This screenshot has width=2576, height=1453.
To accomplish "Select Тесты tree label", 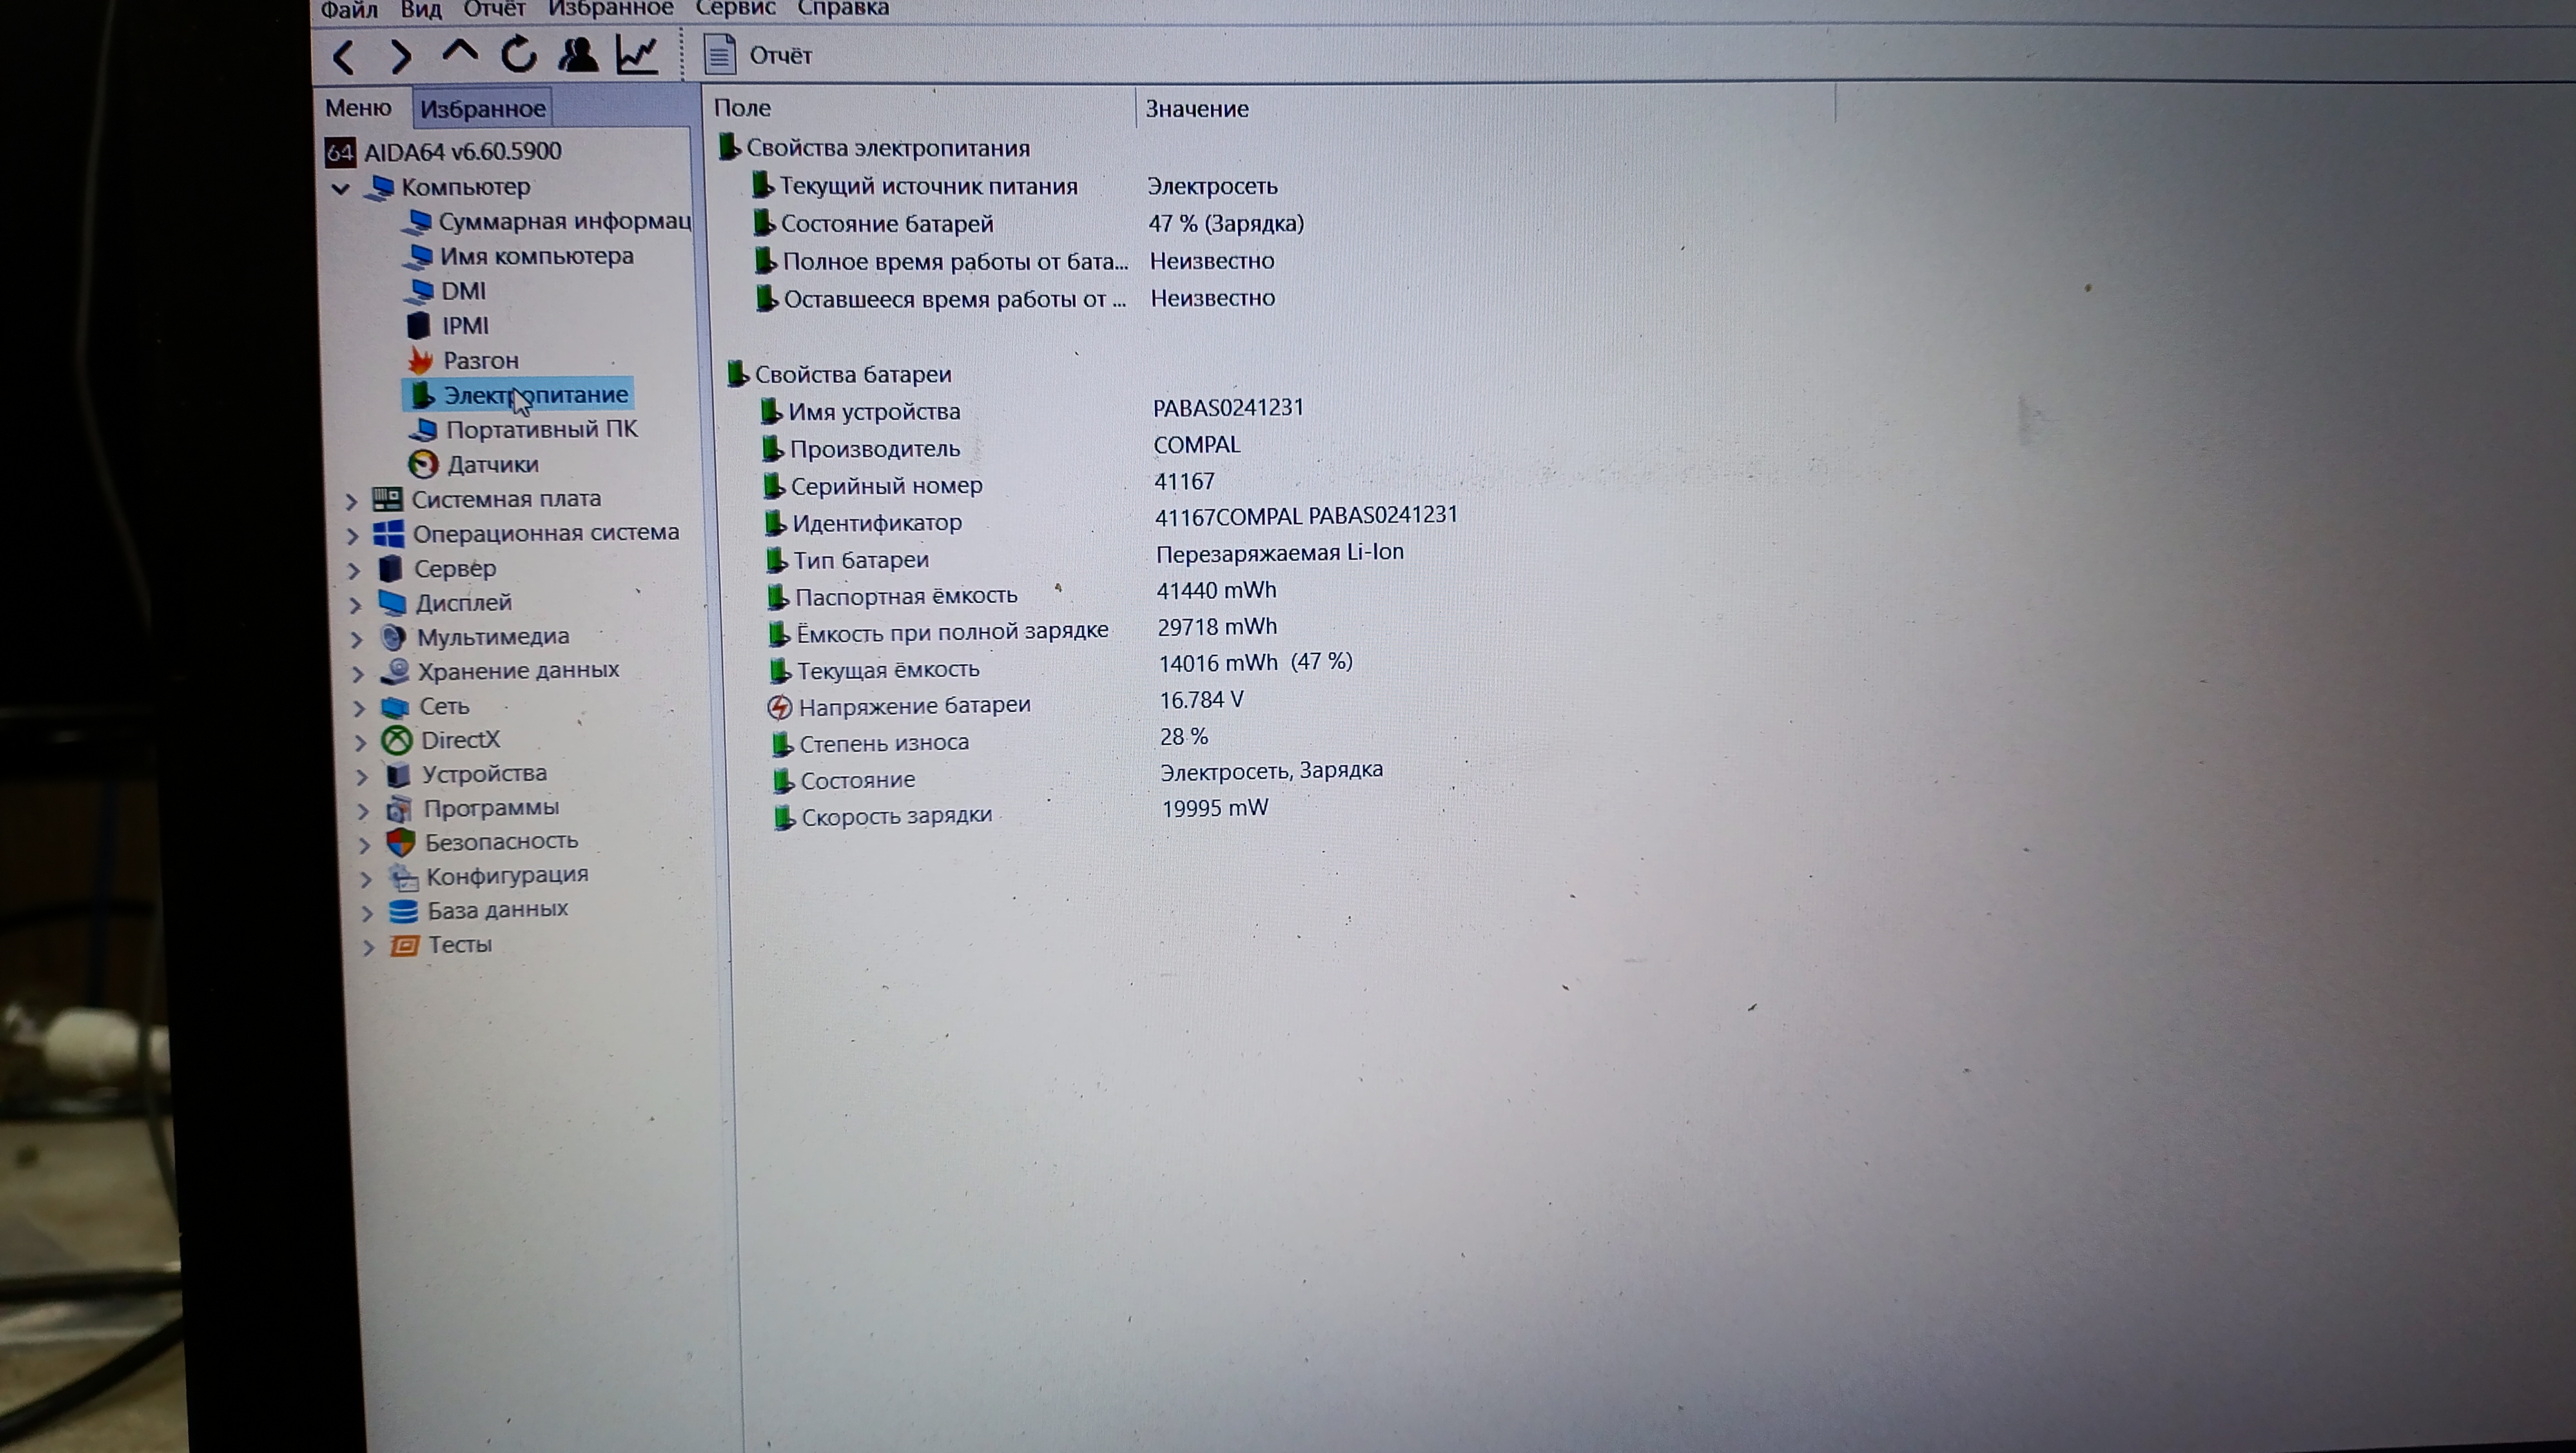I will 460,945.
